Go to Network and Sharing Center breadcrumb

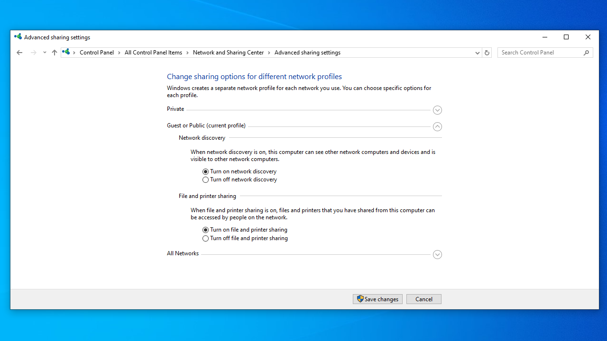point(228,53)
